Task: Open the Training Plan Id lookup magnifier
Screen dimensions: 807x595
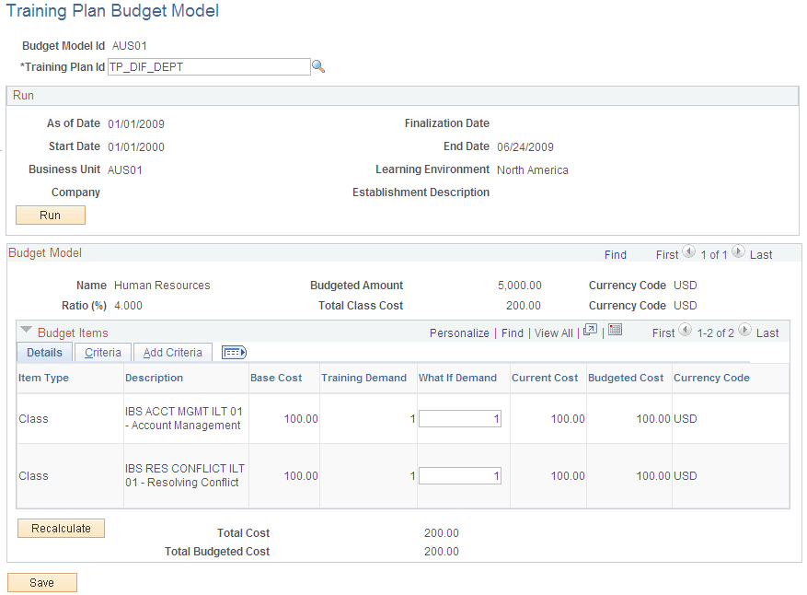Action: click(319, 66)
